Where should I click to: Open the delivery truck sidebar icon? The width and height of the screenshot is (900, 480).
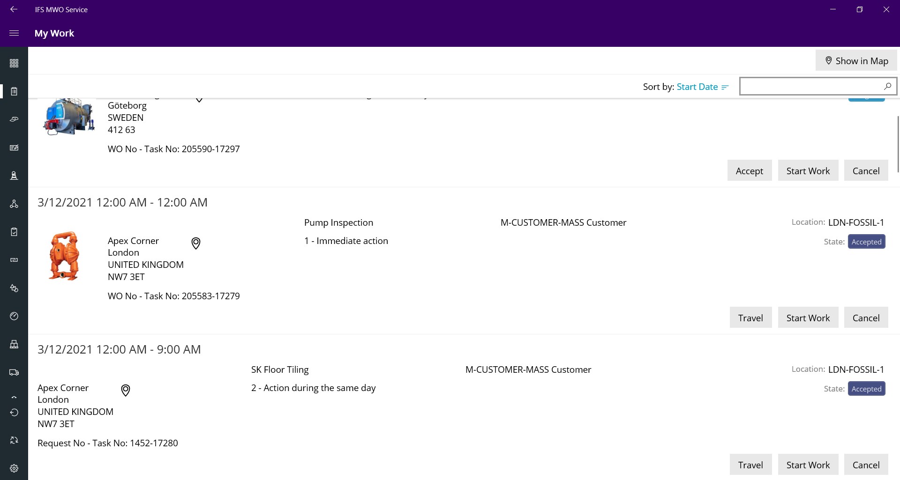14,372
